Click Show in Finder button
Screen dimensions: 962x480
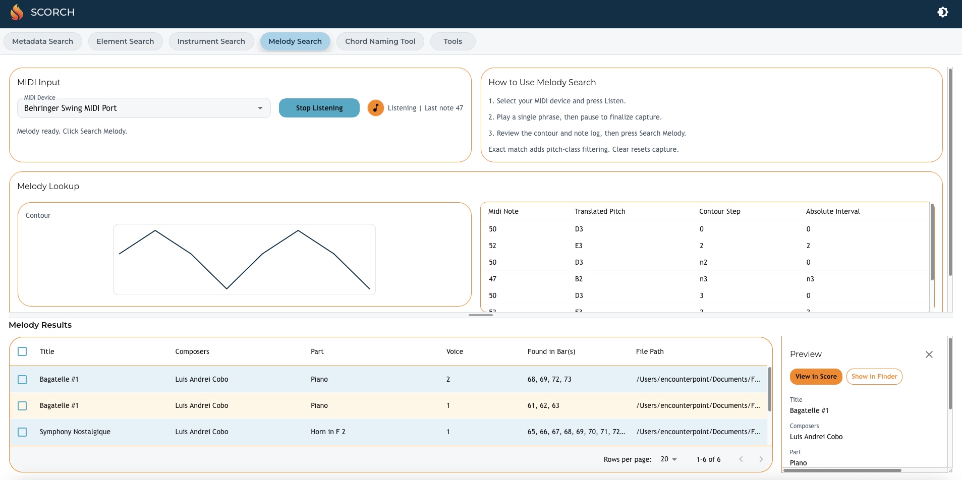click(874, 377)
